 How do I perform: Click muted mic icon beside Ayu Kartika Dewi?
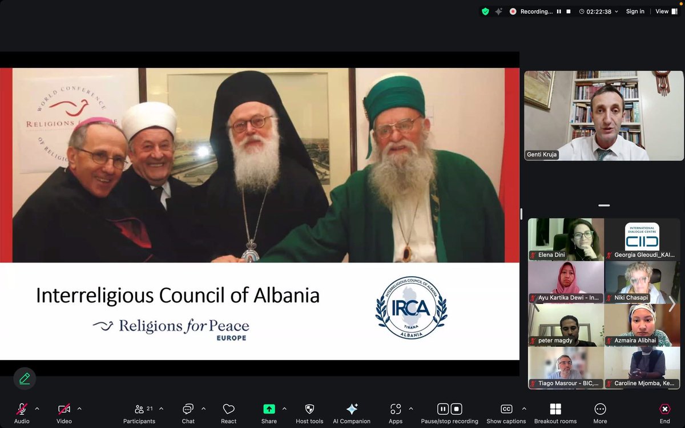tap(533, 298)
